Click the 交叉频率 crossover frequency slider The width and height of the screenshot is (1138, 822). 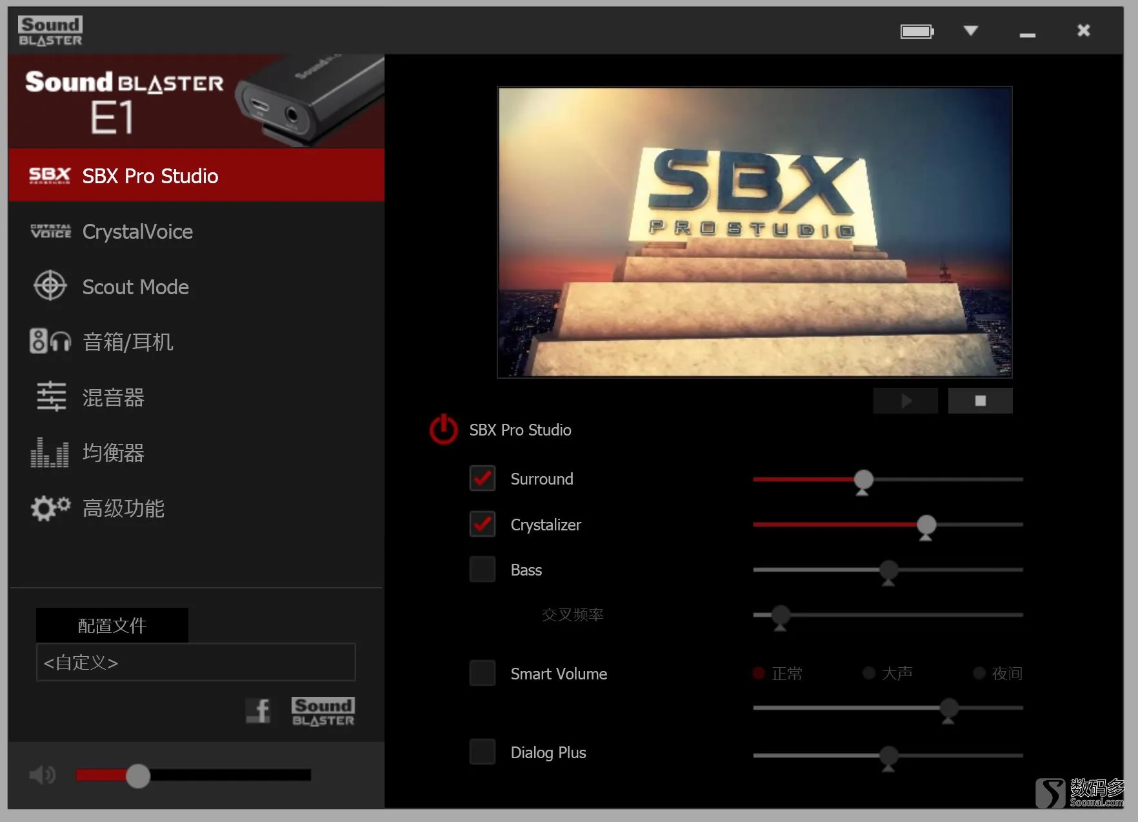[888, 616]
